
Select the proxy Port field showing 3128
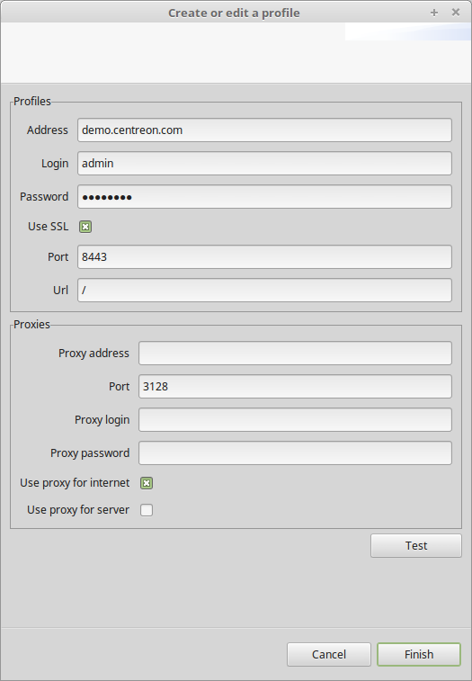(x=295, y=387)
